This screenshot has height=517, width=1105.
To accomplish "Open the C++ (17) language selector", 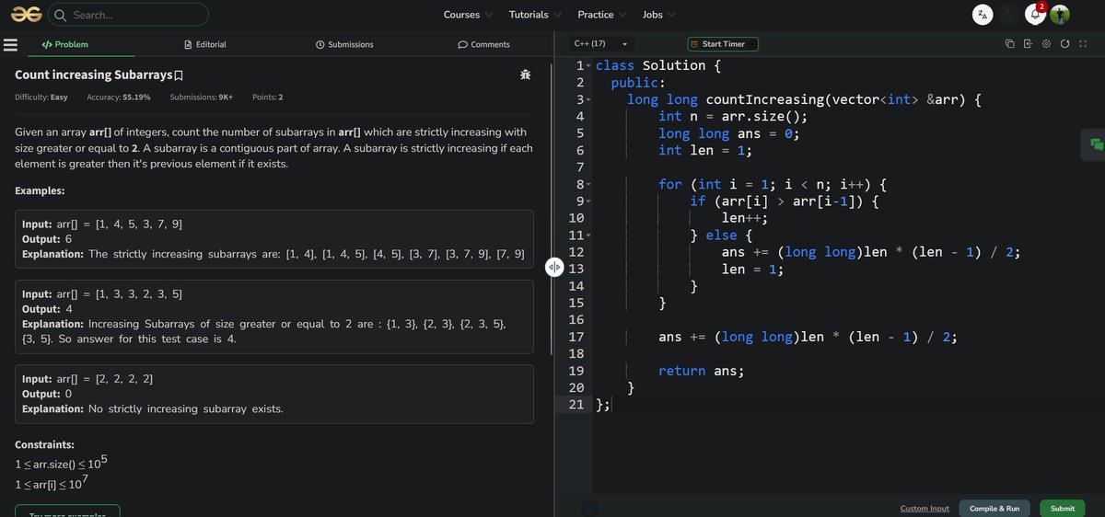I will [599, 44].
